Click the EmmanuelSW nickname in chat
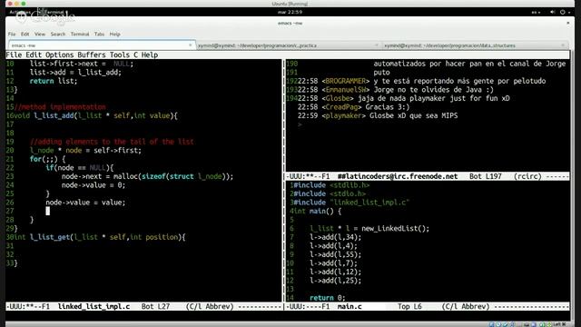 coord(345,90)
